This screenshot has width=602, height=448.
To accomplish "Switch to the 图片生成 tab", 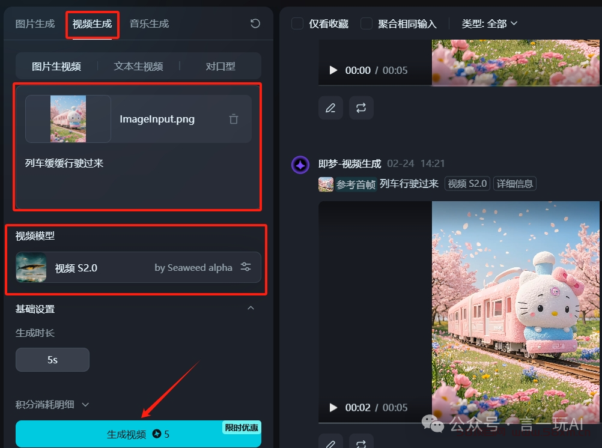I will click(x=35, y=24).
